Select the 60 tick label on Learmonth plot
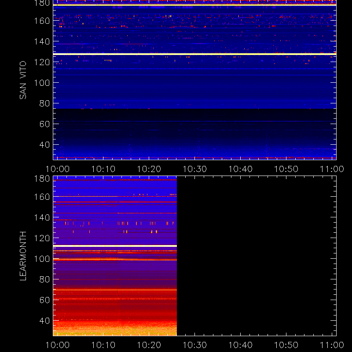 [x=44, y=300]
